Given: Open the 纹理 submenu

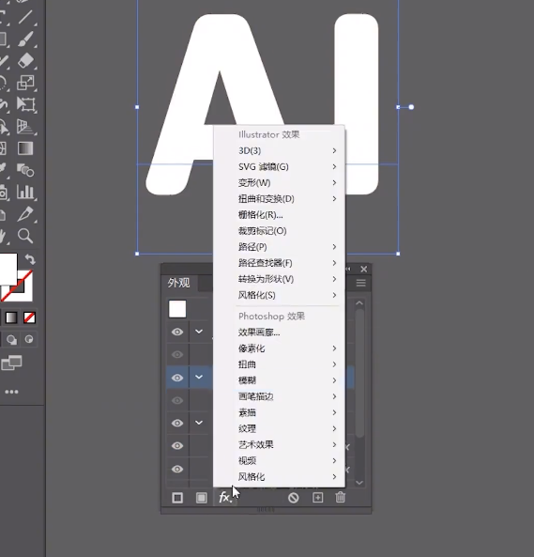Looking at the screenshot, I should (279, 428).
